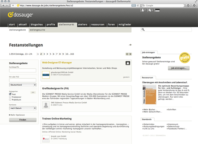The height and width of the screenshot is (144, 198).
Task: Open the Deutschland country dropdown
Action: (23, 85)
